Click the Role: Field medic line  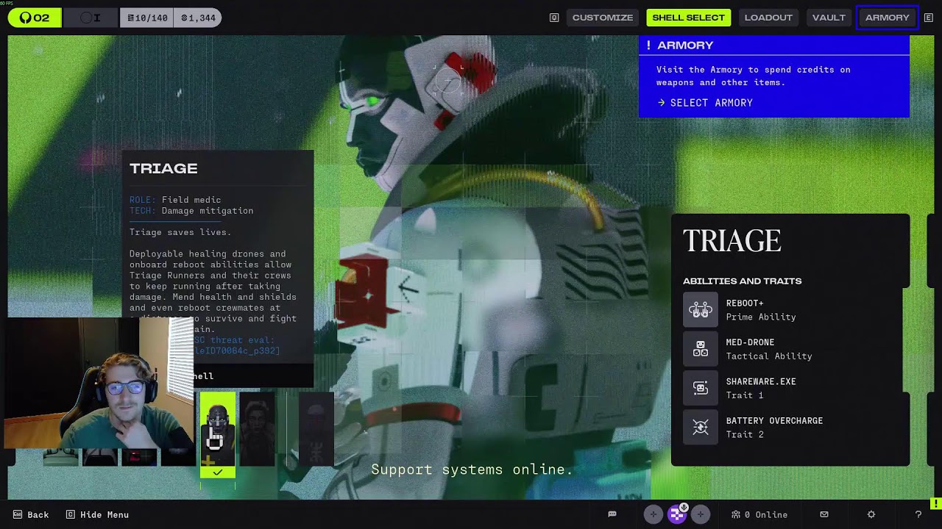175,200
